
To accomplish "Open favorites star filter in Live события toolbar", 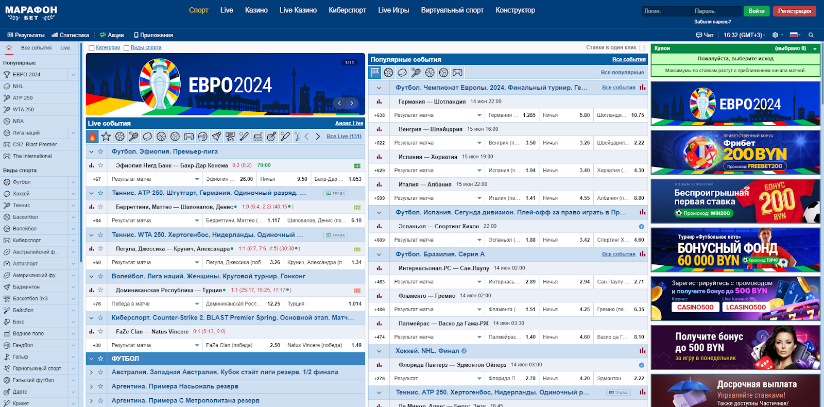I will click(106, 137).
